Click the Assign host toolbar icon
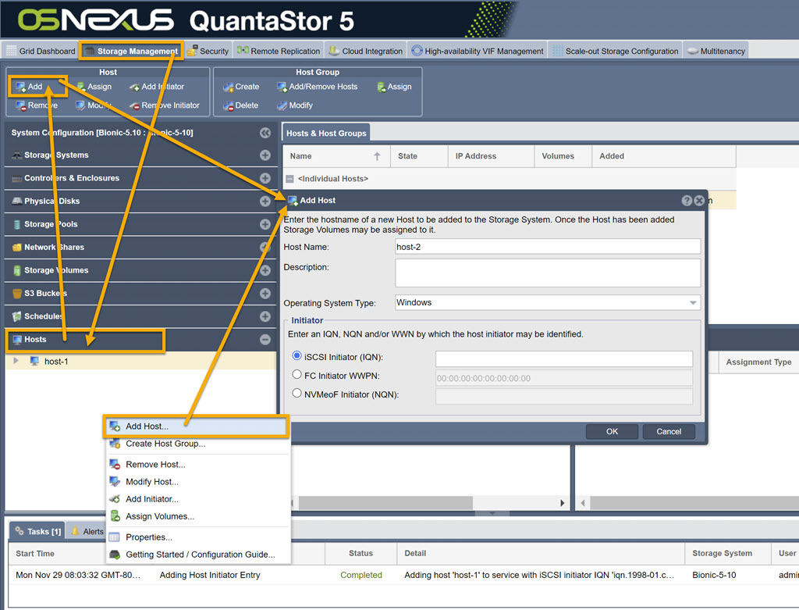799x610 pixels. click(81, 87)
